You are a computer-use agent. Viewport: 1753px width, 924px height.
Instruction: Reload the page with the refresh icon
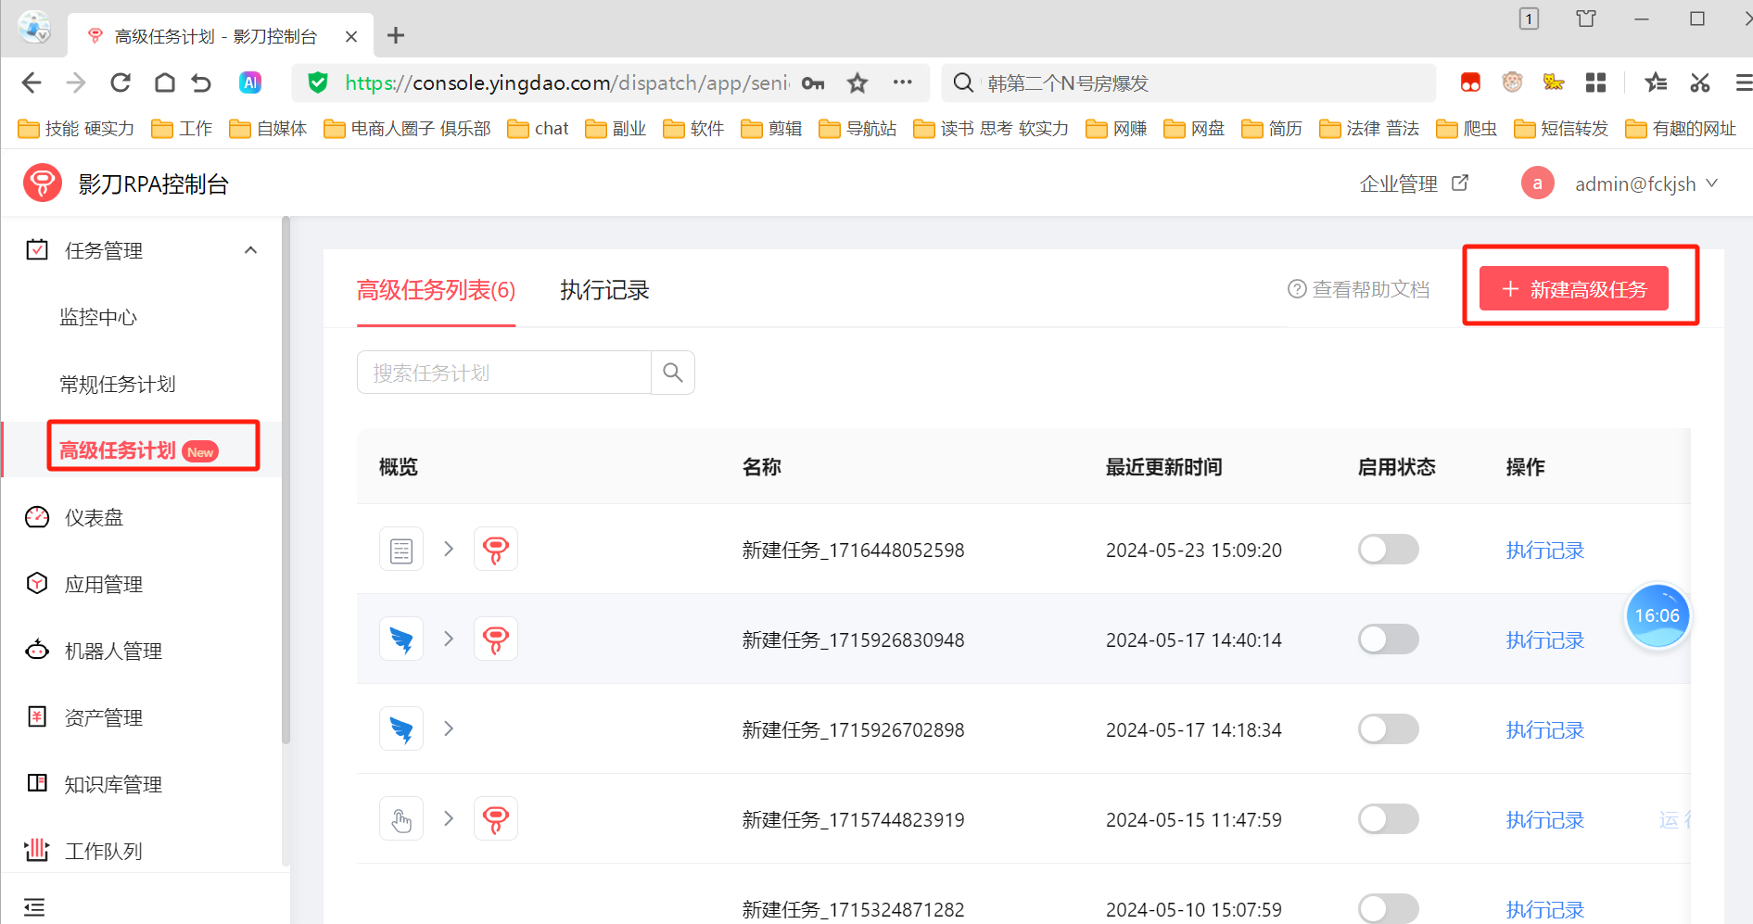(x=121, y=83)
